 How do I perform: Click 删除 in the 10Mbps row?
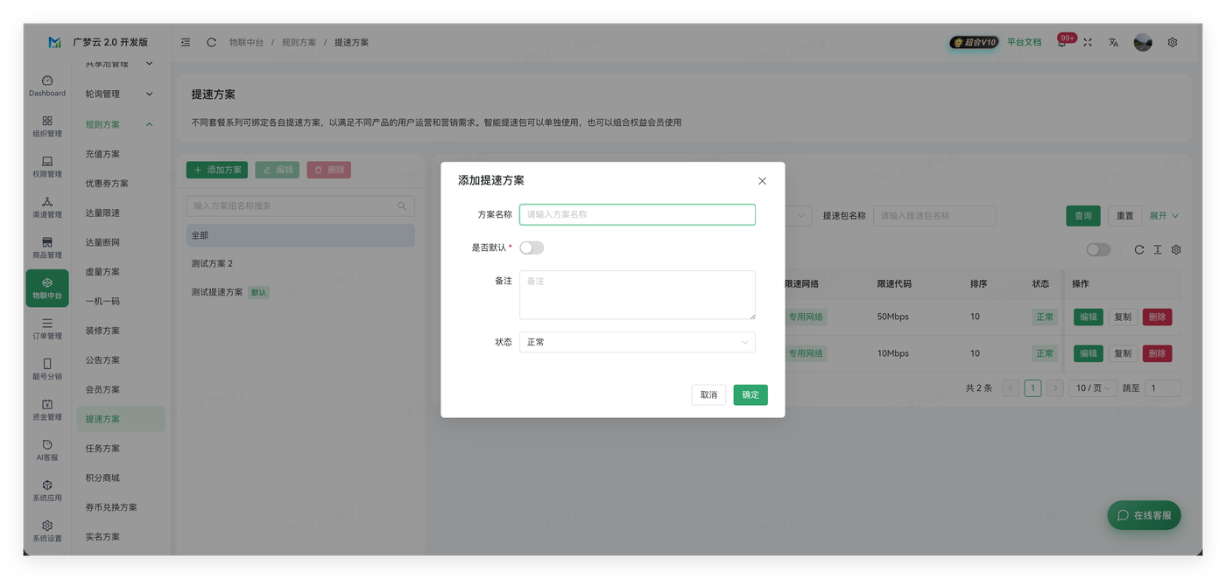point(1157,353)
